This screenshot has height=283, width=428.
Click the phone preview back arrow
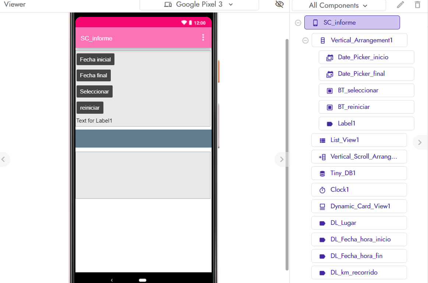112,280
